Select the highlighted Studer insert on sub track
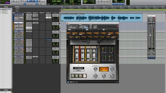This screenshot has height=93, width=166. pos(29,28)
